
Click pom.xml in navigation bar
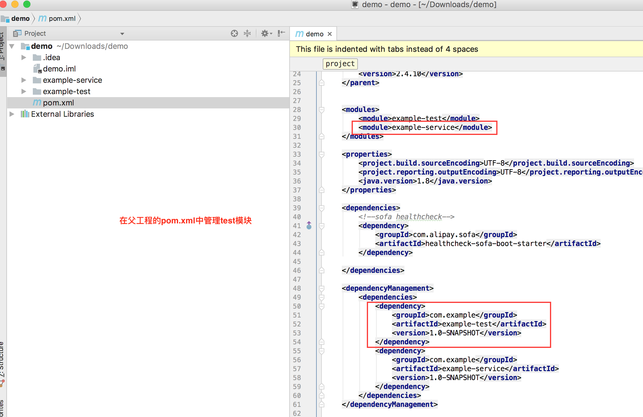62,18
